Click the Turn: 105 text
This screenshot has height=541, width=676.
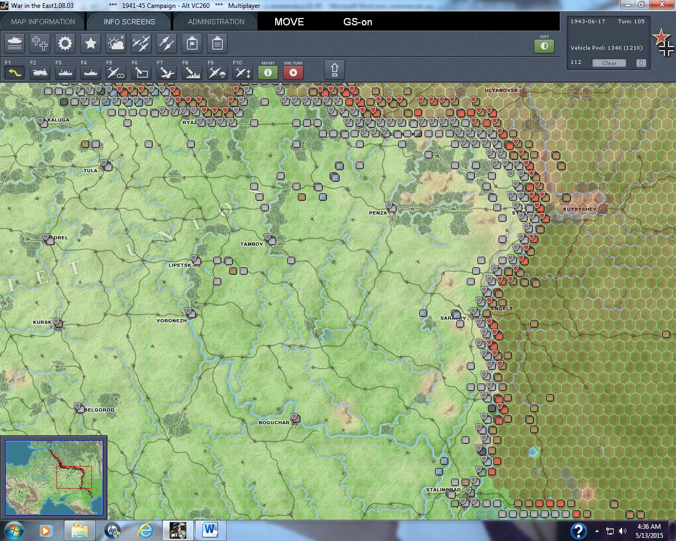pos(632,22)
